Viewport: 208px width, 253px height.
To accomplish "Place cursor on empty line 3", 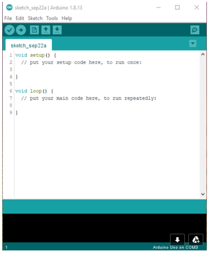I will coord(107,69).
